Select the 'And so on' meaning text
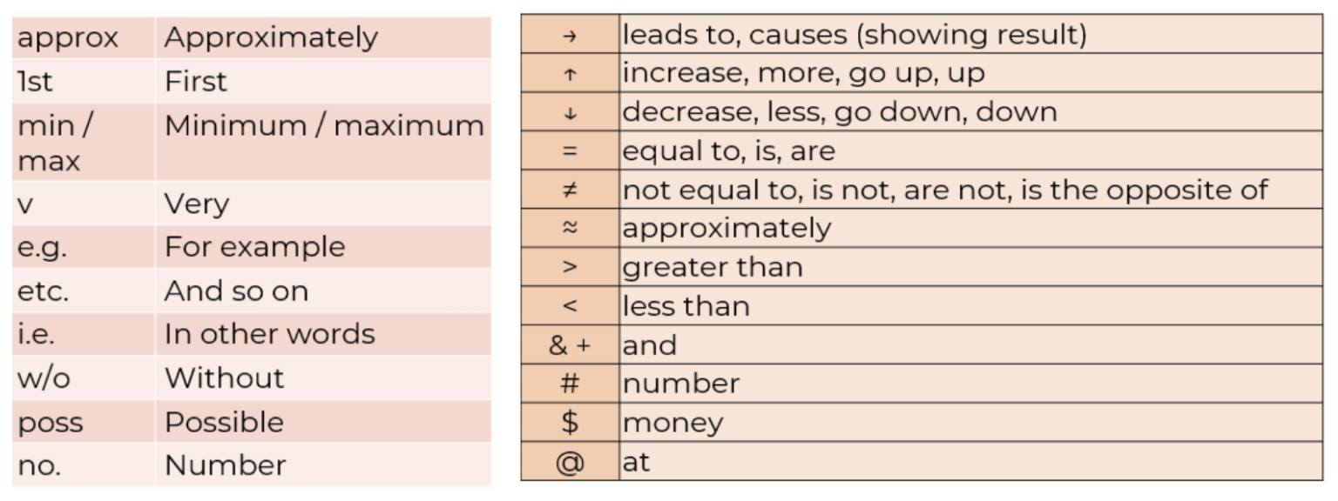Viewport: 1338px width, 501px height. coord(236,291)
